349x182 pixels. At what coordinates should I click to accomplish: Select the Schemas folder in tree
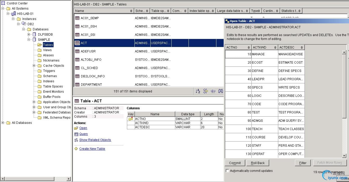[x=50, y=76]
